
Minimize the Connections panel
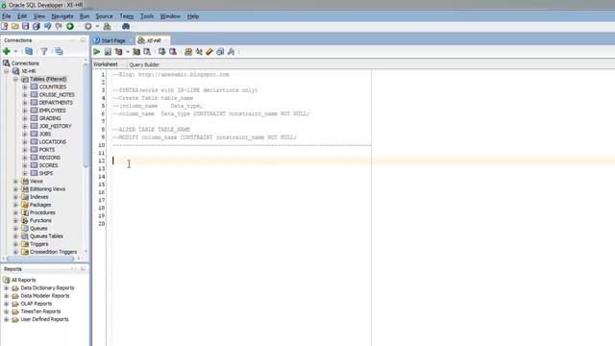point(83,40)
